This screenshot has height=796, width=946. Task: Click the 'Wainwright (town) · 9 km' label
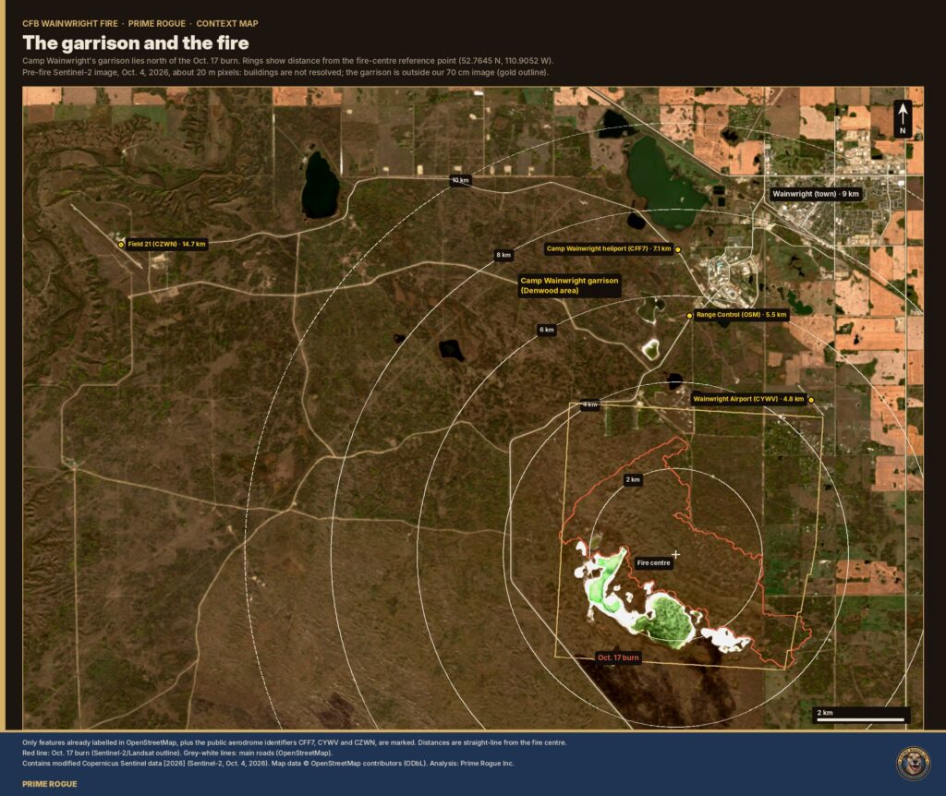pos(816,194)
